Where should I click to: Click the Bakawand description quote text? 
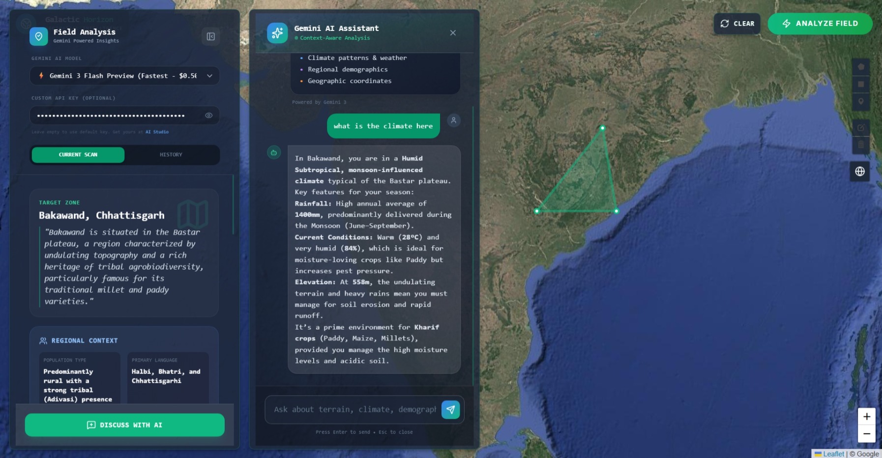click(123, 267)
